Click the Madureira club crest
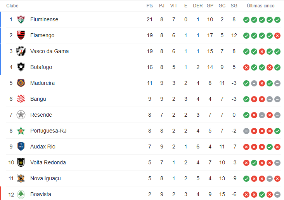Screen dimensions: 284x200 21,83
